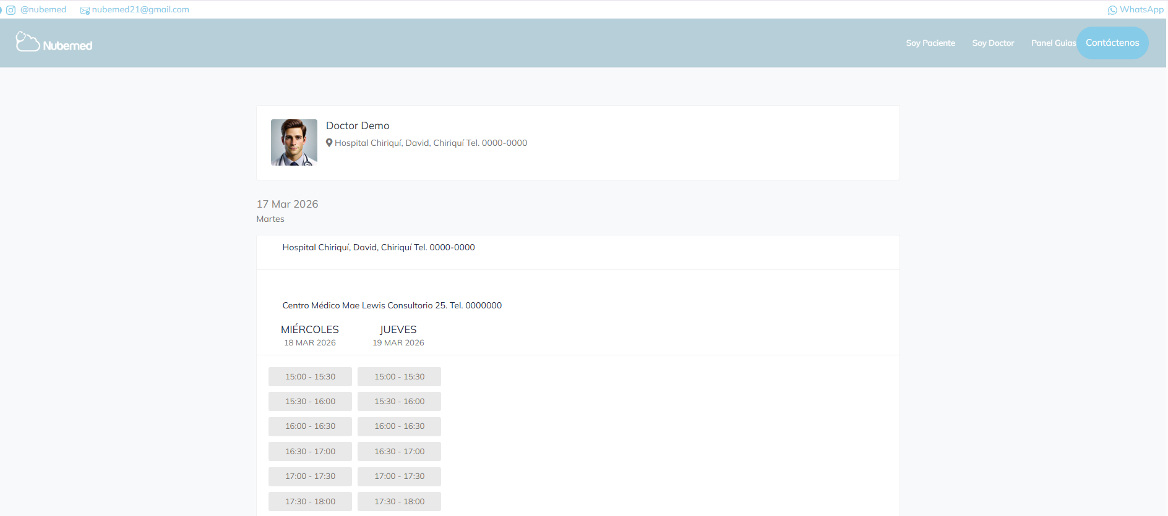This screenshot has height=516, width=1168.
Task: Go to Panel Guías in navigation
Action: click(x=1052, y=43)
